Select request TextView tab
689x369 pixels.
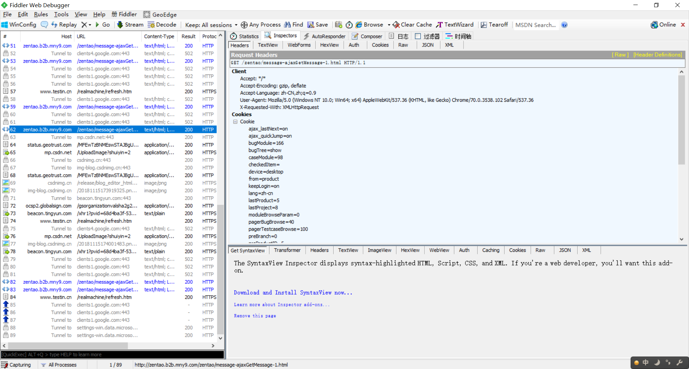tap(268, 45)
